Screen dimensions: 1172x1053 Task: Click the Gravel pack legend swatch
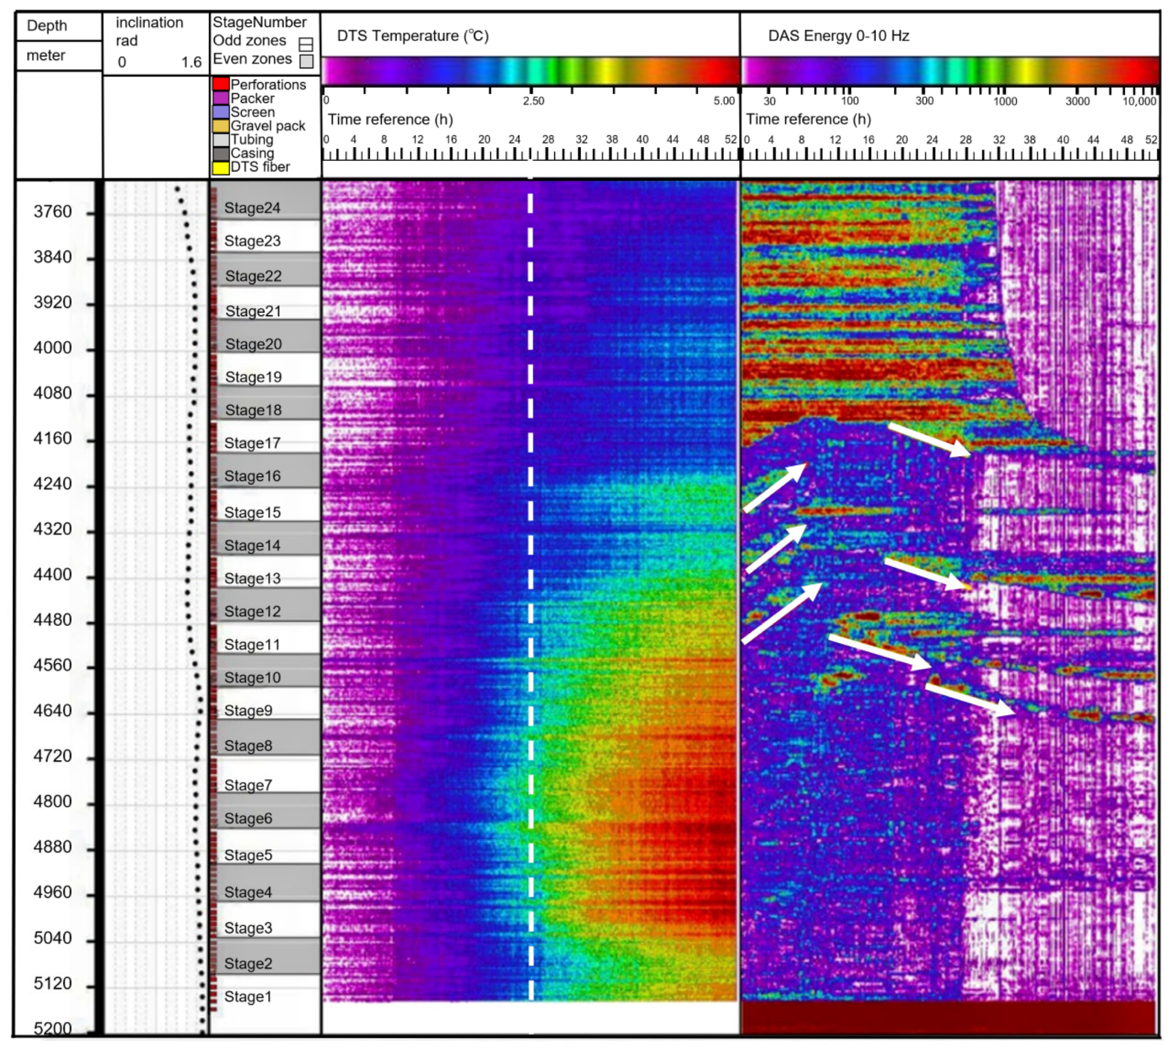pyautogui.click(x=220, y=126)
